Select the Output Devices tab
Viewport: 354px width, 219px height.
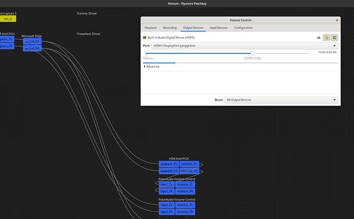coord(193,28)
